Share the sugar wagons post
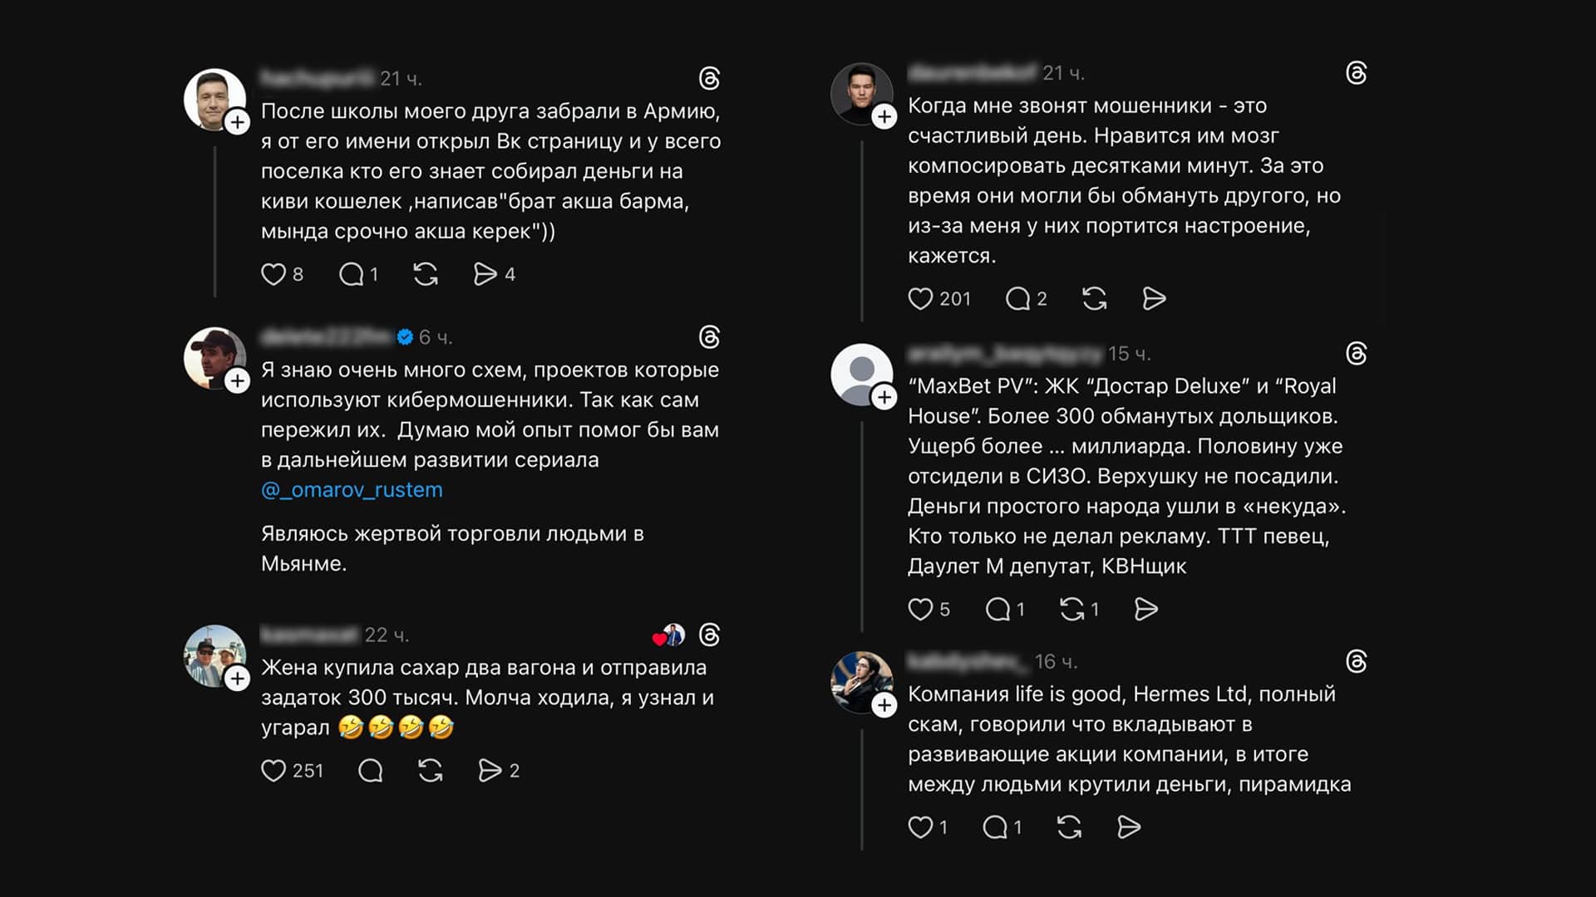Screen dimensions: 1596x897 (490, 771)
